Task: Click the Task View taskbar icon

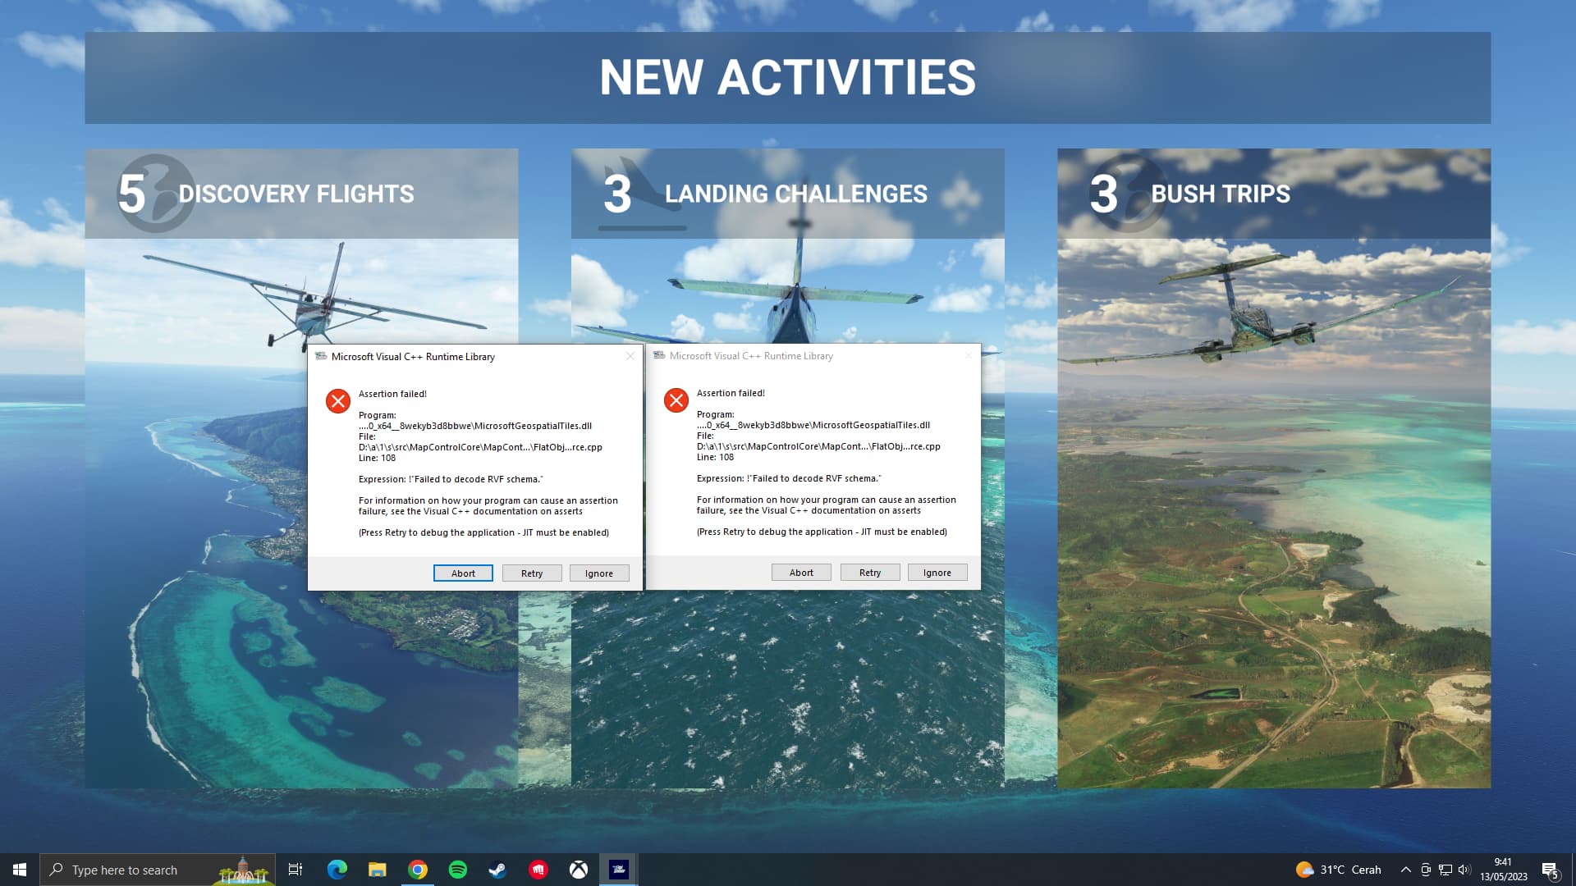Action: click(295, 870)
